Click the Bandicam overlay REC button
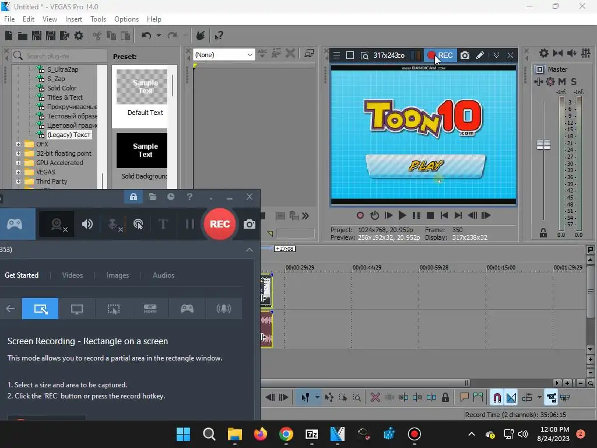Screen dimensions: 597x448 pyautogui.click(x=440, y=55)
